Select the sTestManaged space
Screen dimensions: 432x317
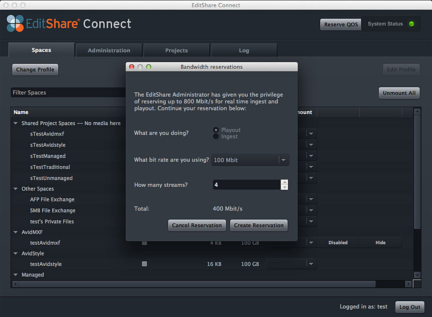tap(48, 156)
